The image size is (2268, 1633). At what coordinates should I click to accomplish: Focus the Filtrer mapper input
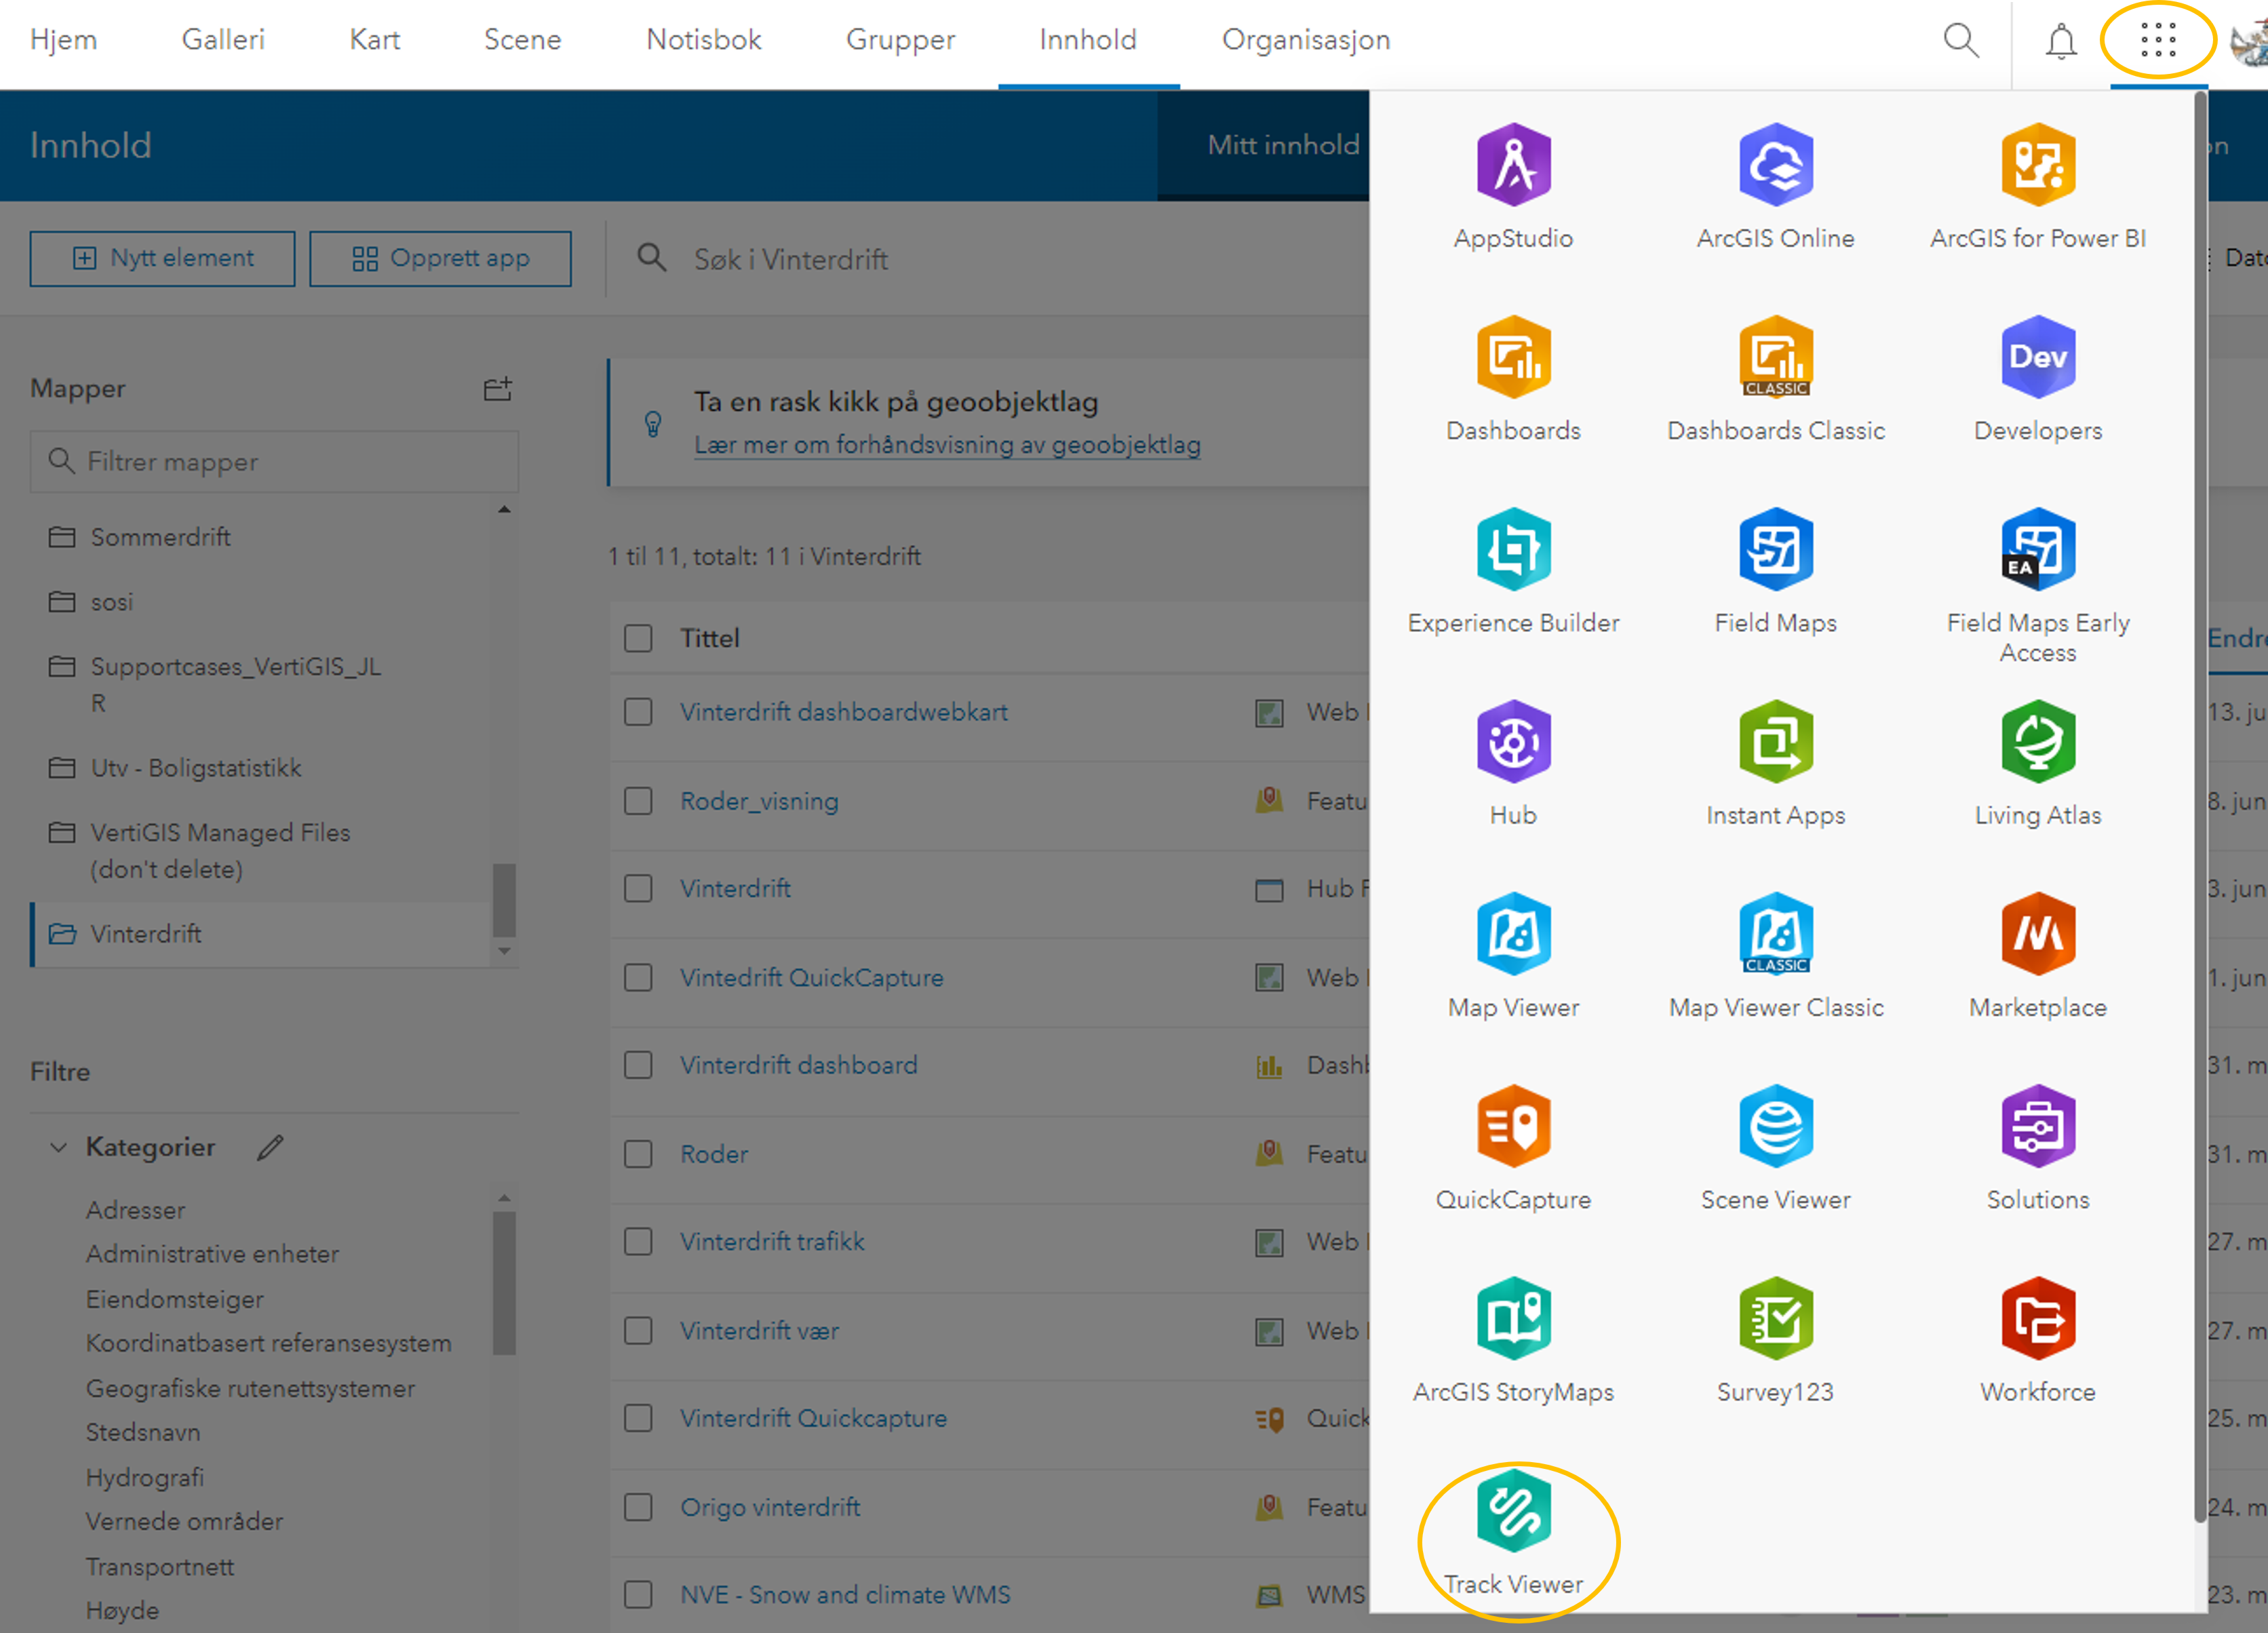(275, 462)
